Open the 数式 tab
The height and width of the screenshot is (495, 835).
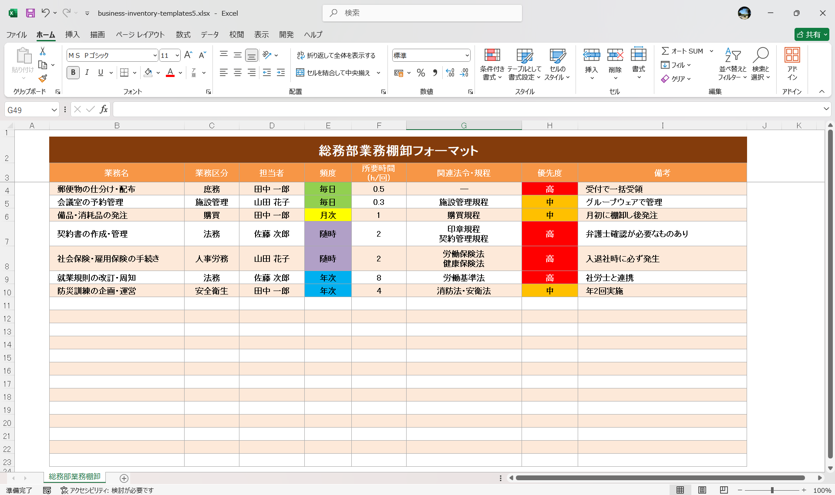pos(183,35)
